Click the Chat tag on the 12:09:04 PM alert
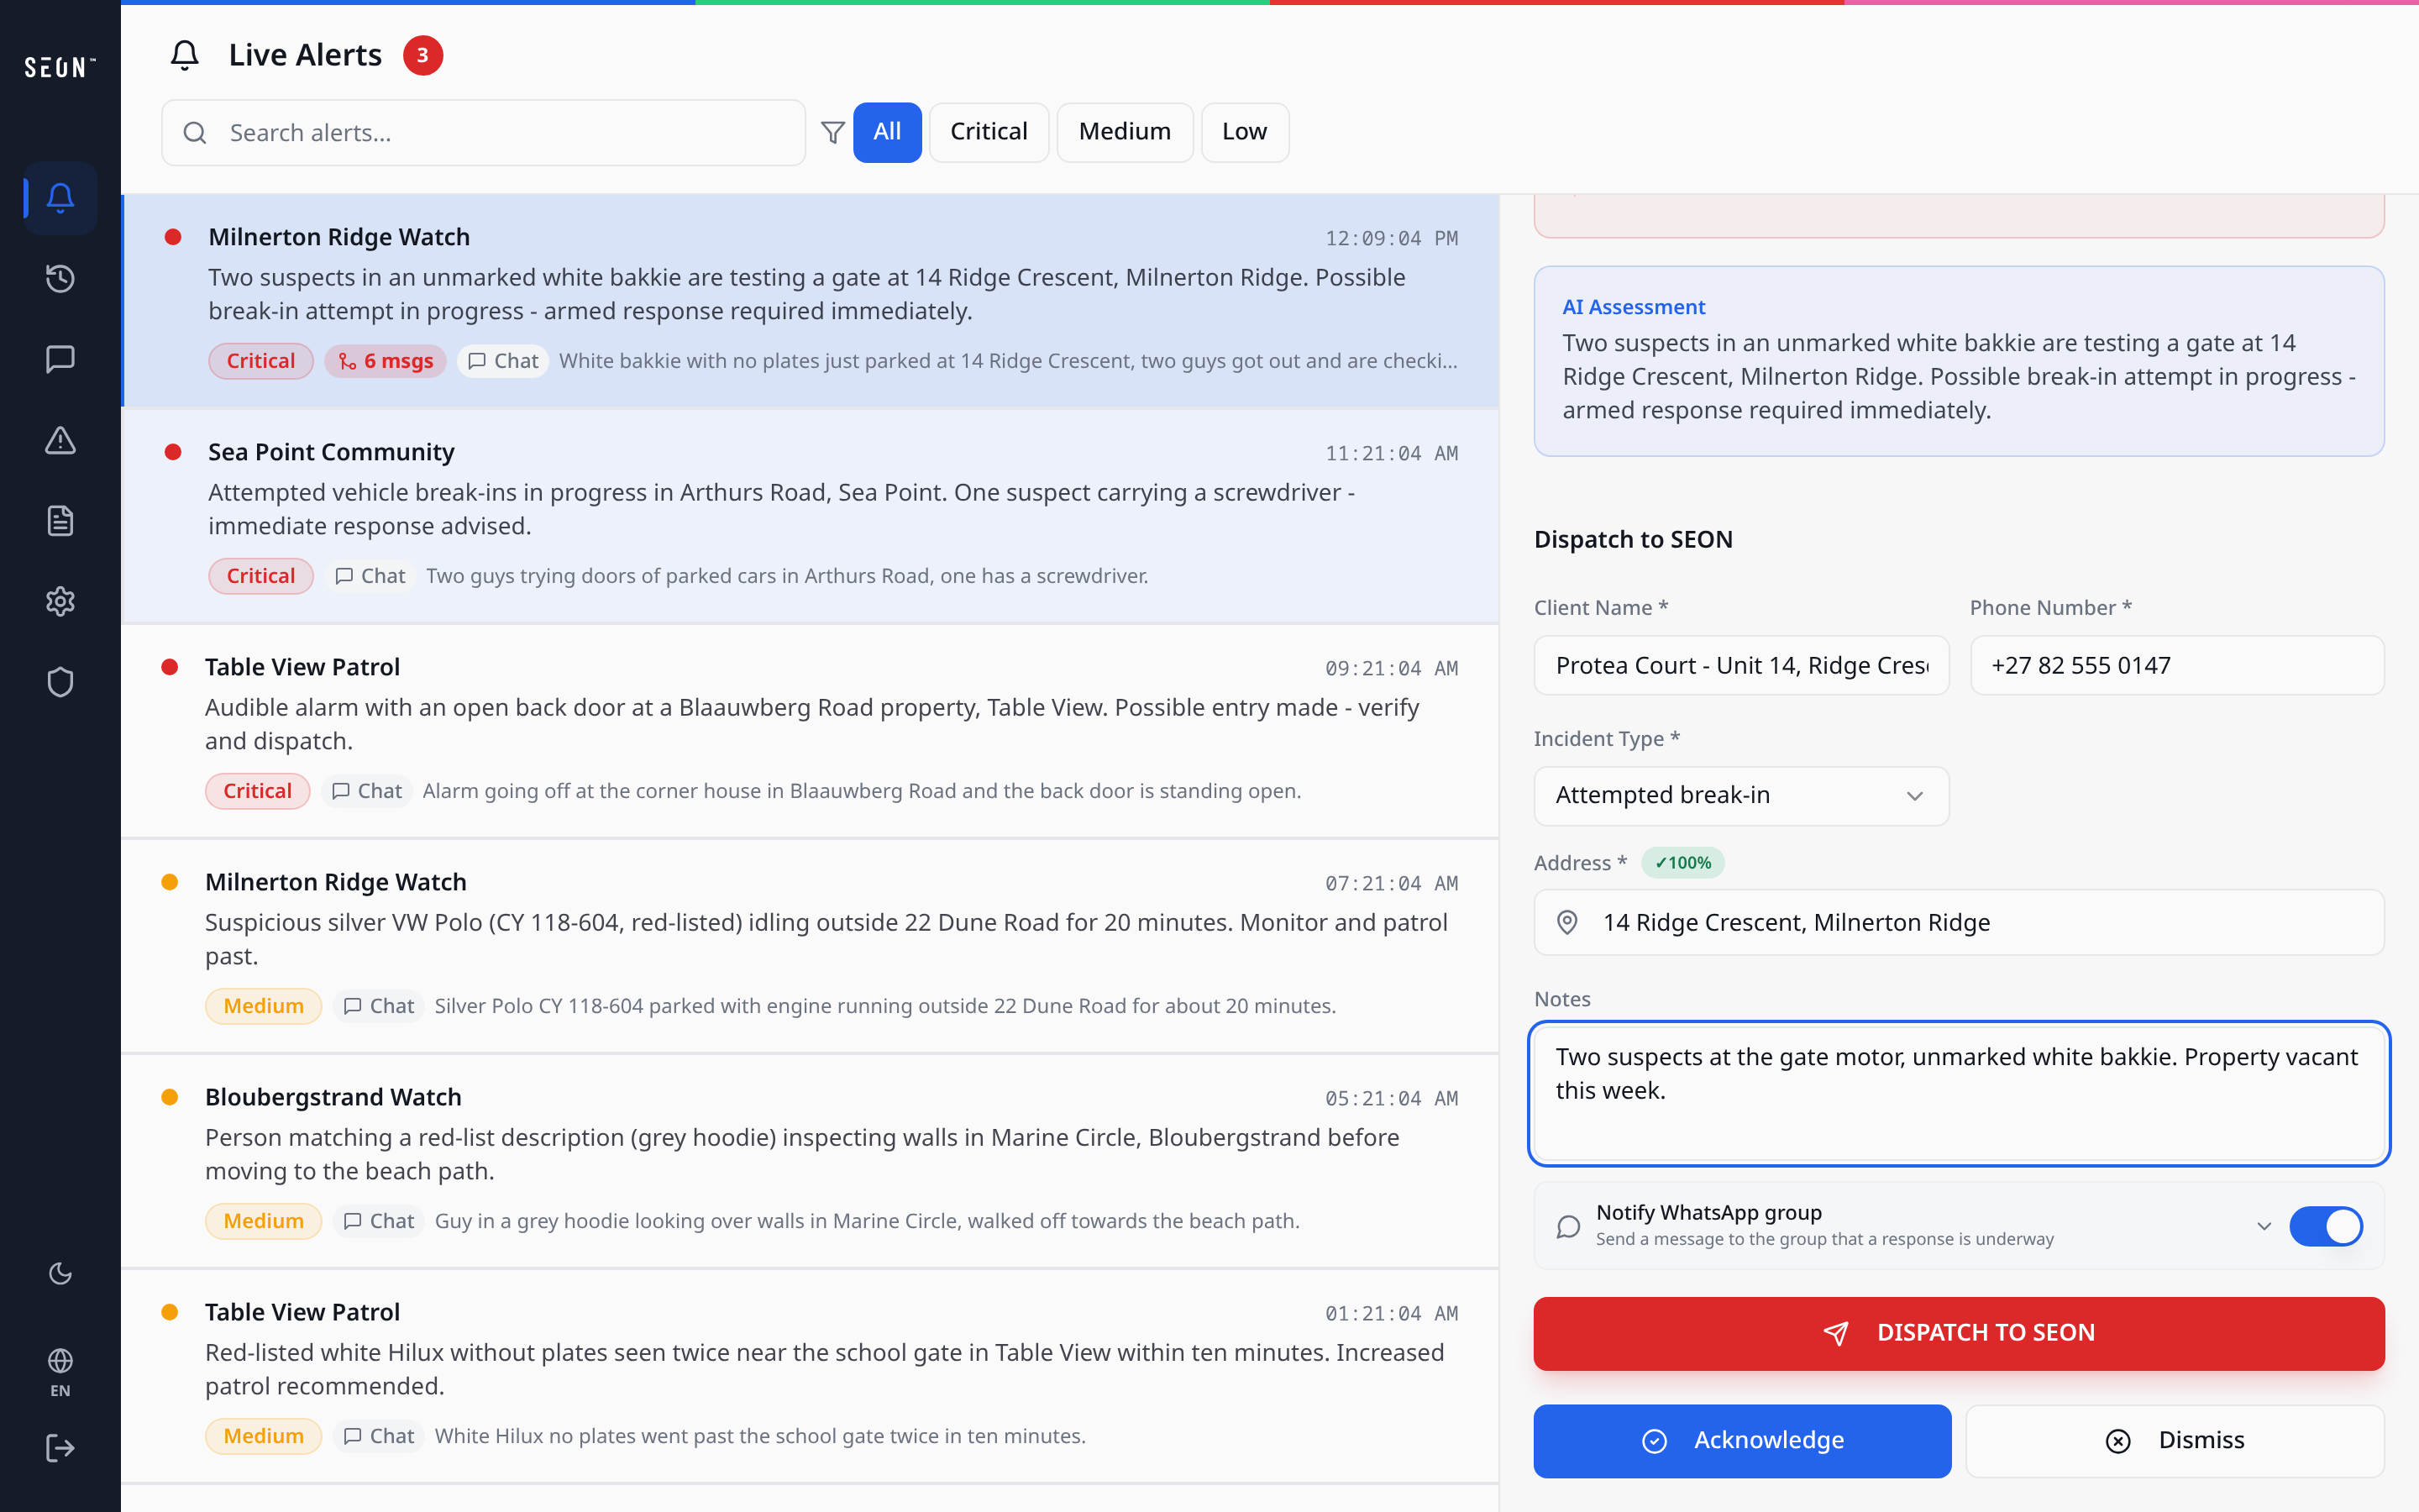 504,361
